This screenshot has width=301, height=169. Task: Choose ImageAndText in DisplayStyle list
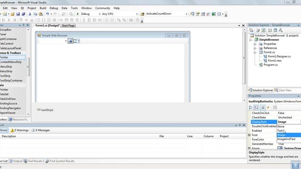point(289,139)
